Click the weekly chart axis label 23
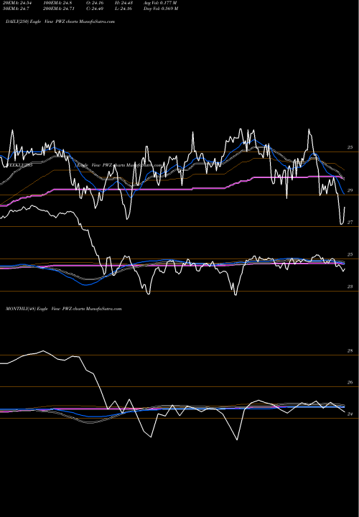 350,287
